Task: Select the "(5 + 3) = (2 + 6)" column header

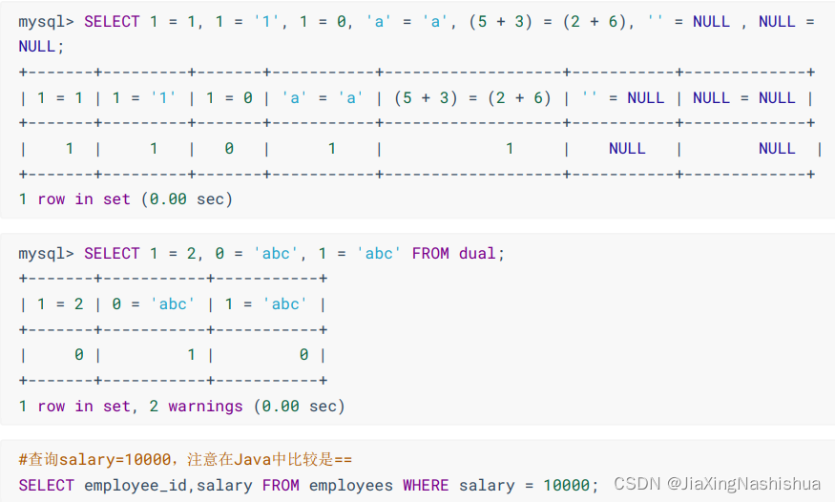Action: (x=472, y=98)
